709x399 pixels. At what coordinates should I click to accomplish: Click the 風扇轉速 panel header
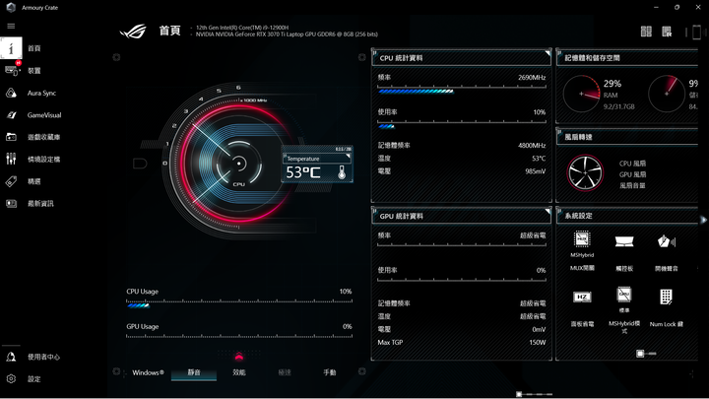pyautogui.click(x=627, y=137)
